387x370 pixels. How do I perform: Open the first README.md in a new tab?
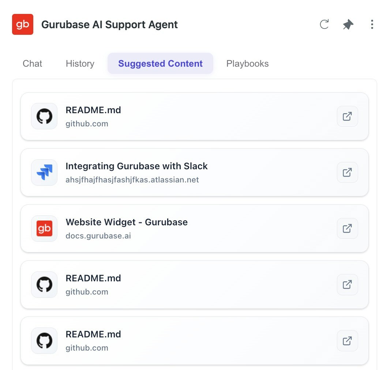(x=347, y=116)
